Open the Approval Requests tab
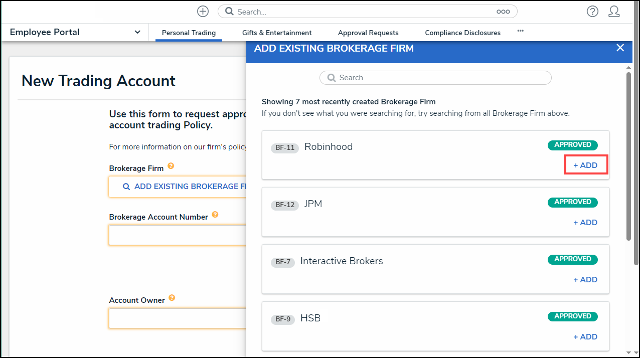This screenshot has width=640, height=358. [368, 33]
